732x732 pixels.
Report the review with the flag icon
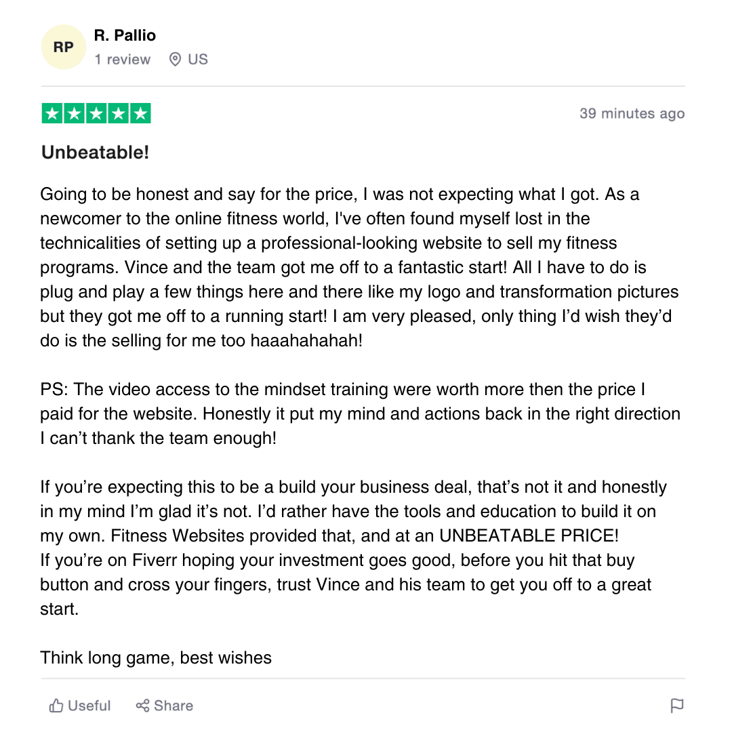(677, 706)
